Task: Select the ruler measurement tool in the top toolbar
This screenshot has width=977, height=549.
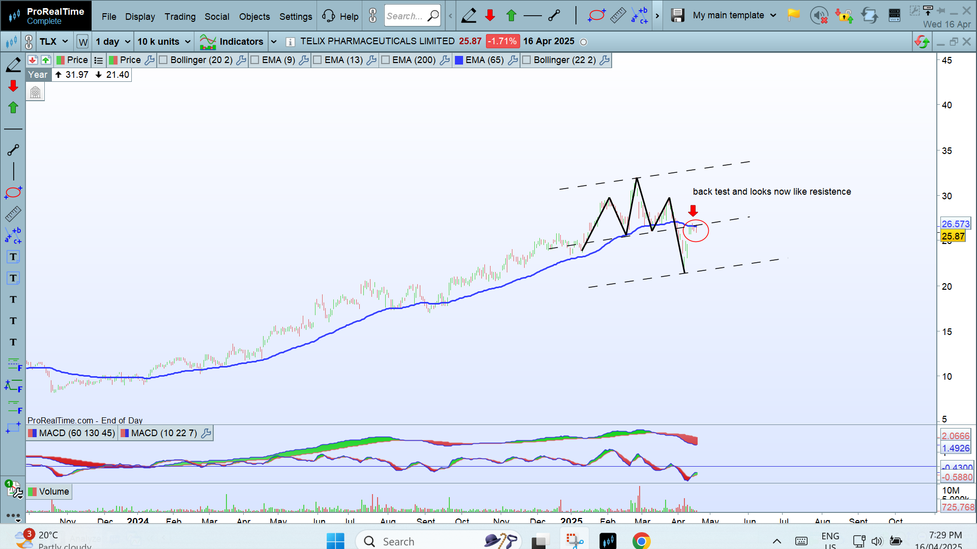Action: (x=618, y=16)
